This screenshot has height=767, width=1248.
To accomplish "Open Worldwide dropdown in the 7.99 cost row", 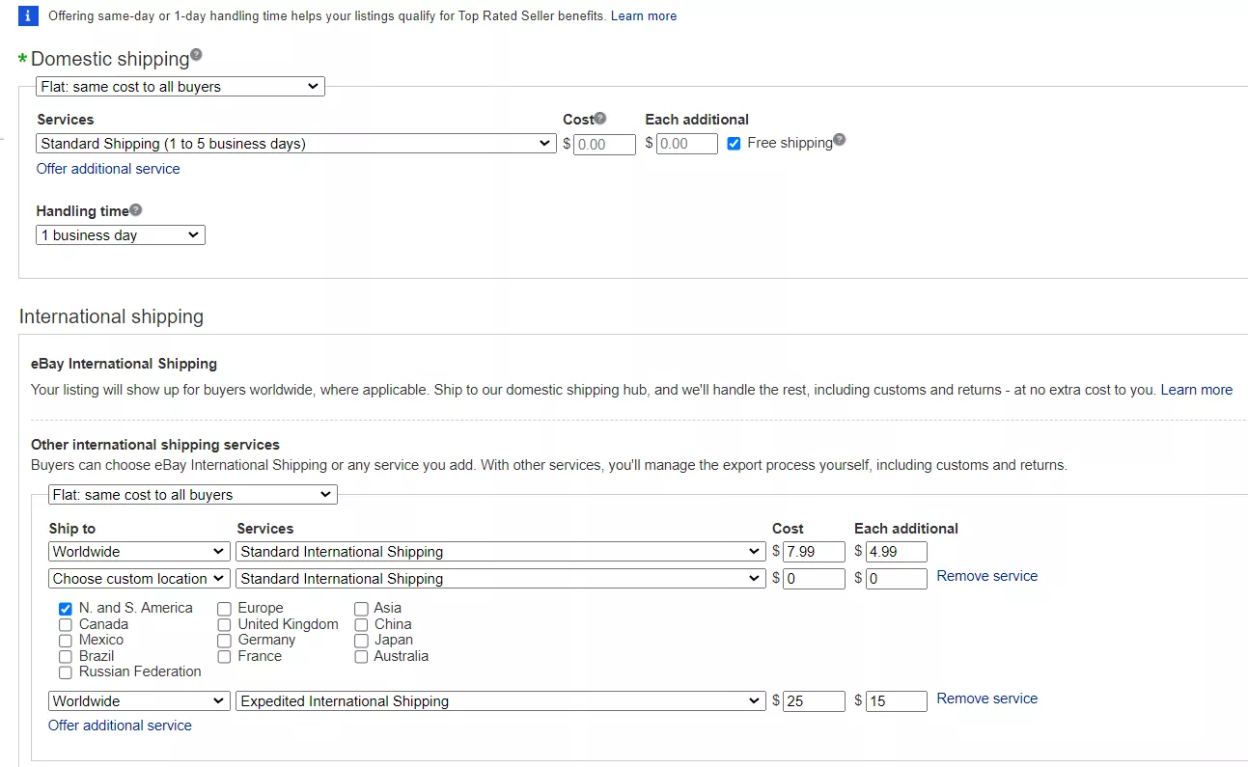I will [139, 552].
